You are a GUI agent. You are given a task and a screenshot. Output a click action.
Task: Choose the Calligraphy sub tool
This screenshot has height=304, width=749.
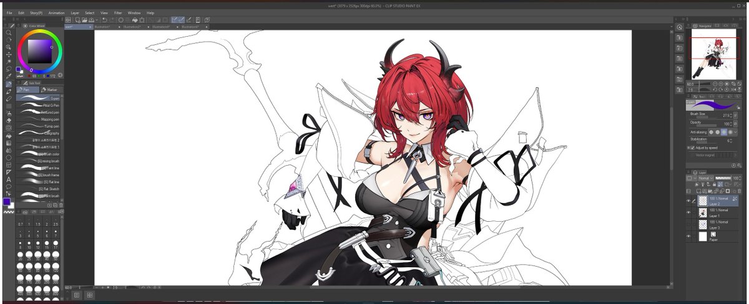point(38,133)
